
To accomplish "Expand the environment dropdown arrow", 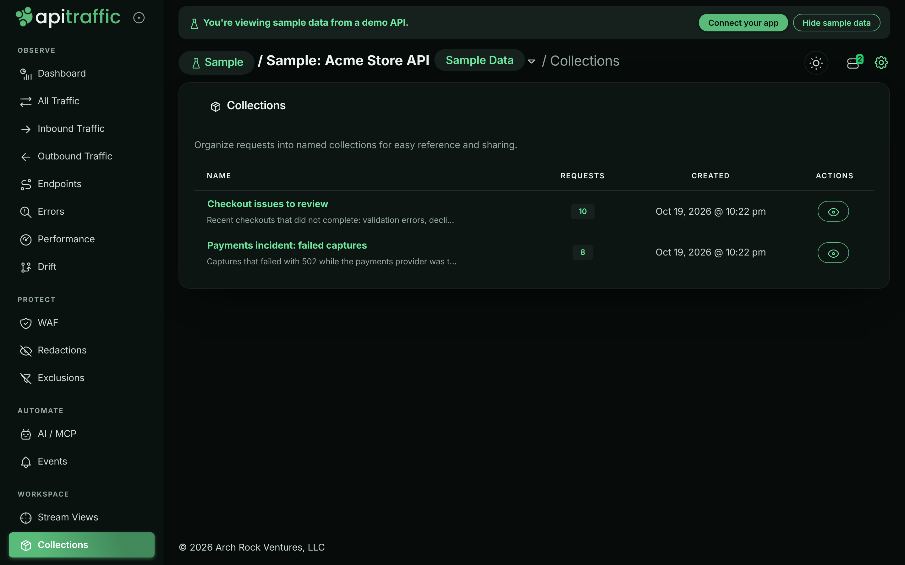I will (x=531, y=61).
